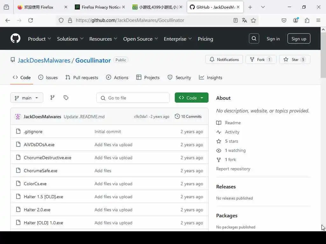Open a new tab with plus icon

coord(250,7)
